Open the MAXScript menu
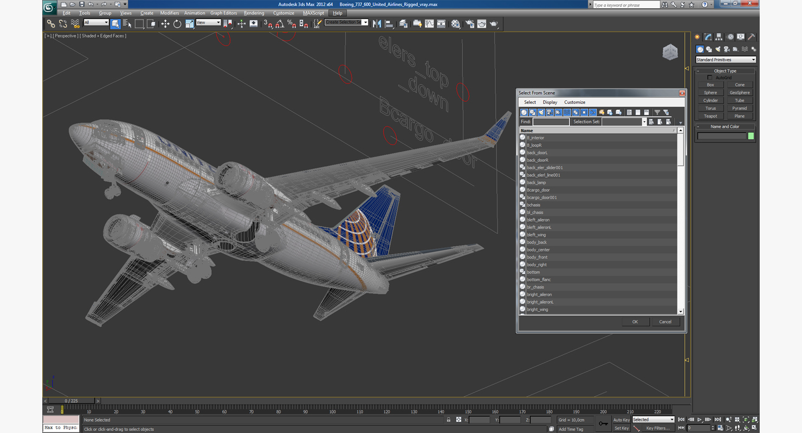This screenshot has width=802, height=433. pyautogui.click(x=313, y=13)
